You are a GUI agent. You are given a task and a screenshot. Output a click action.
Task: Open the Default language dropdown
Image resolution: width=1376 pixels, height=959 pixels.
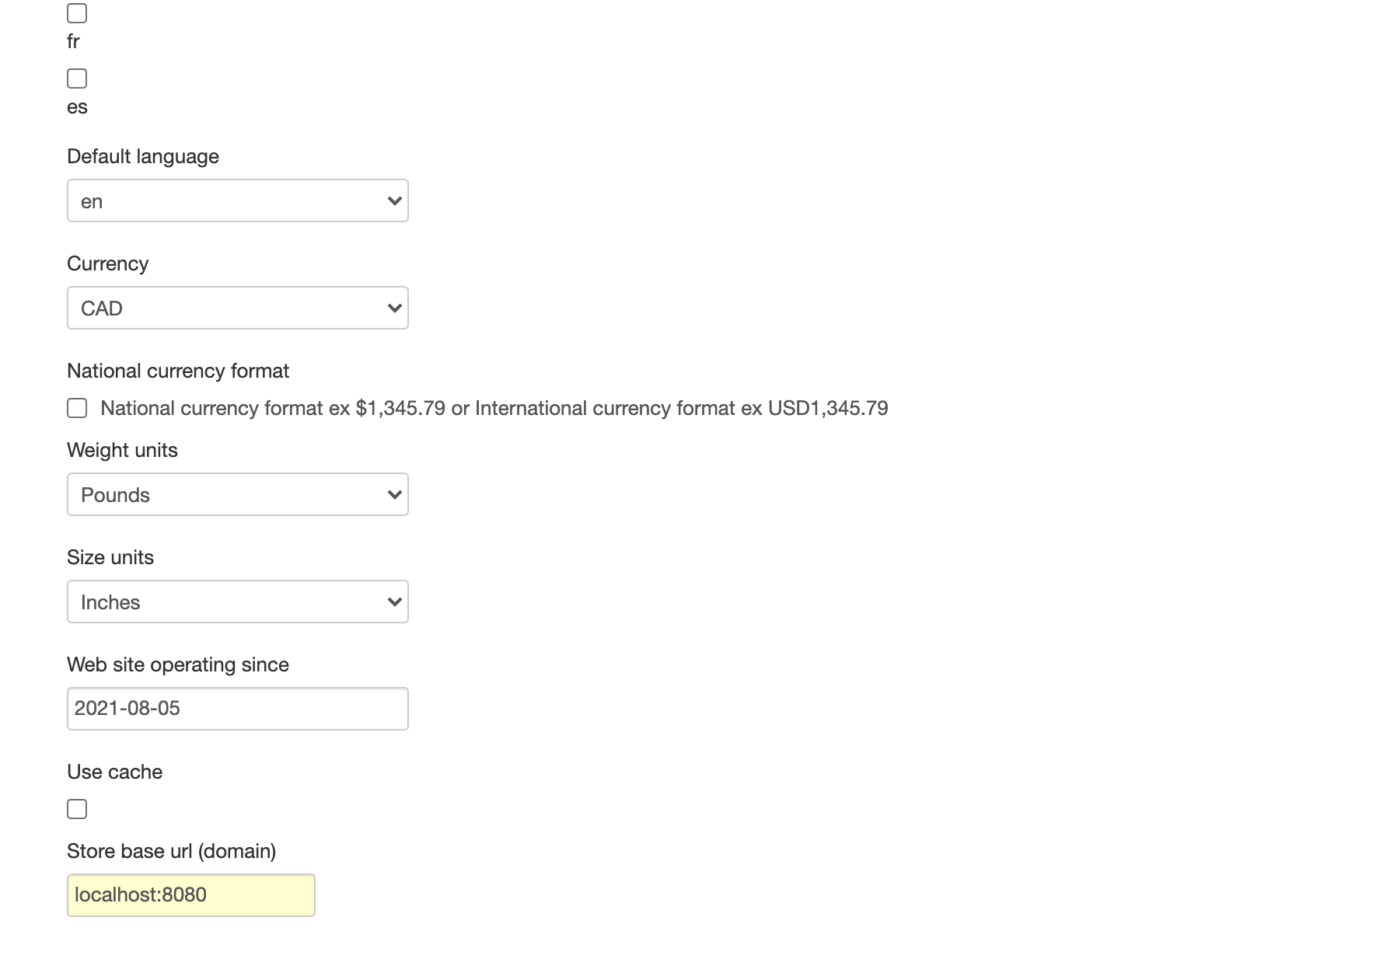click(237, 201)
